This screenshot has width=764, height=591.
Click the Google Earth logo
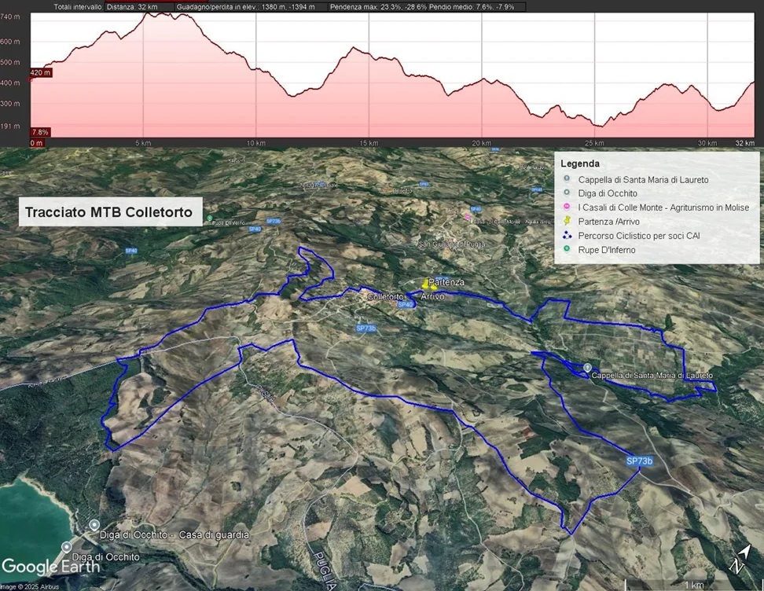51,566
